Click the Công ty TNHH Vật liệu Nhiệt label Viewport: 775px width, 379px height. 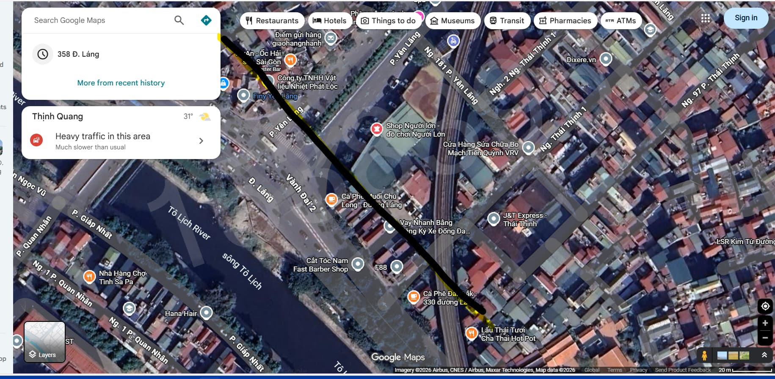[x=308, y=82]
